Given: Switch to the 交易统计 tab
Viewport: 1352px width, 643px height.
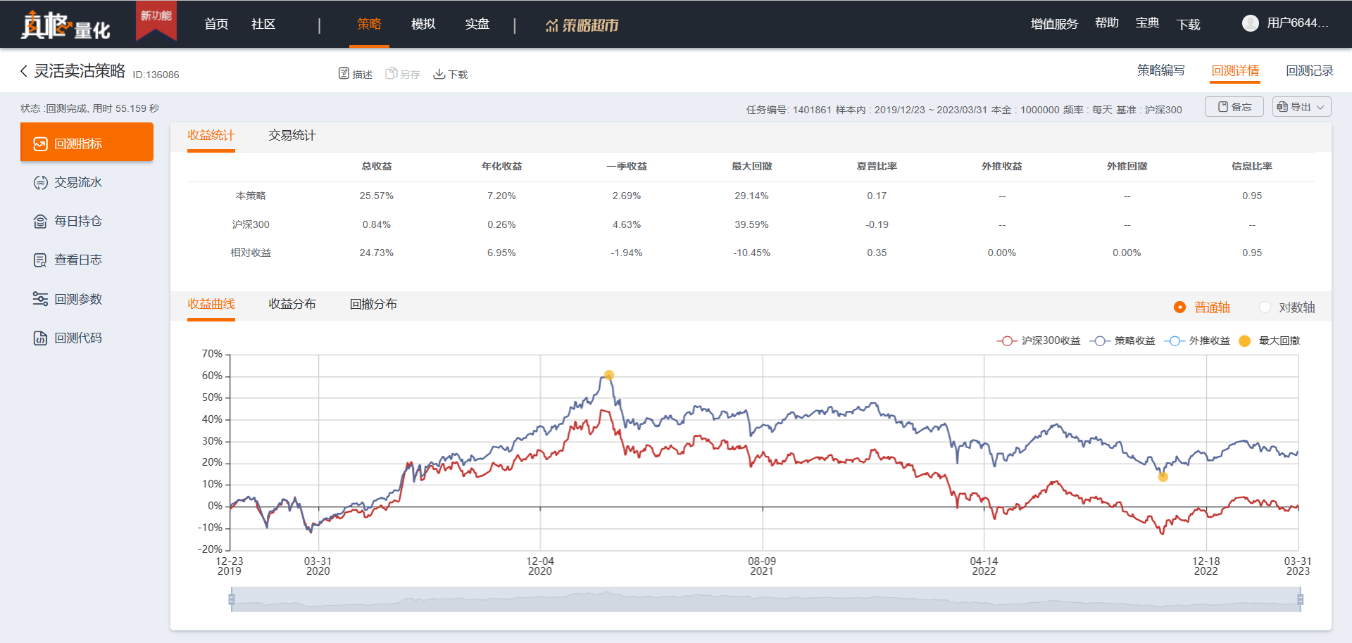Looking at the screenshot, I should coord(292,136).
